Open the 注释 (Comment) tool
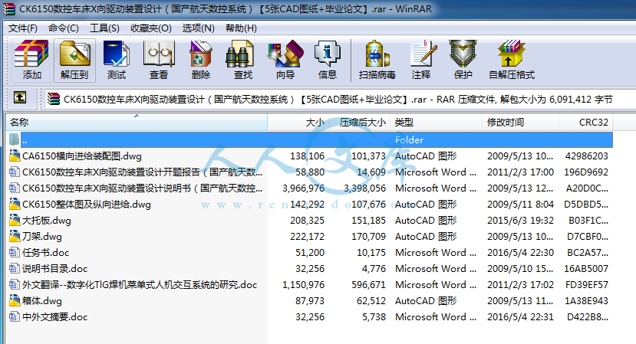Viewport: 636px width, 344px height. click(x=421, y=60)
